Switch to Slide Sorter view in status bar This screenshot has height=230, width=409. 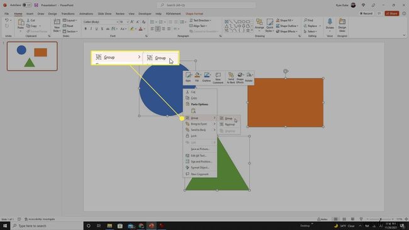[344, 219]
